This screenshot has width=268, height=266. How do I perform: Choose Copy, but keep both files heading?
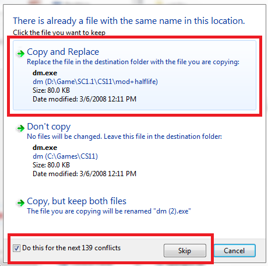pos(76,201)
